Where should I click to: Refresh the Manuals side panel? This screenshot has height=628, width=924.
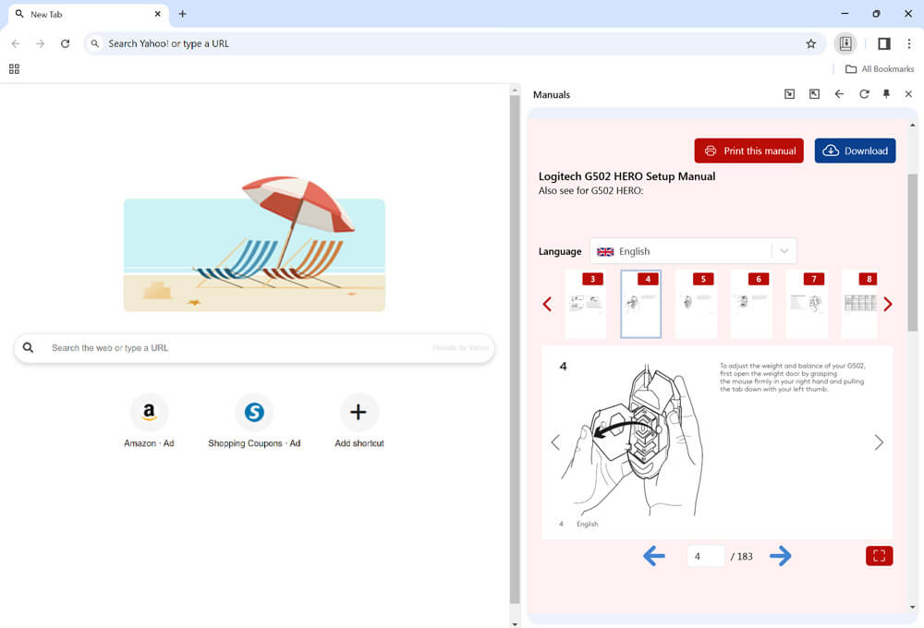click(864, 94)
